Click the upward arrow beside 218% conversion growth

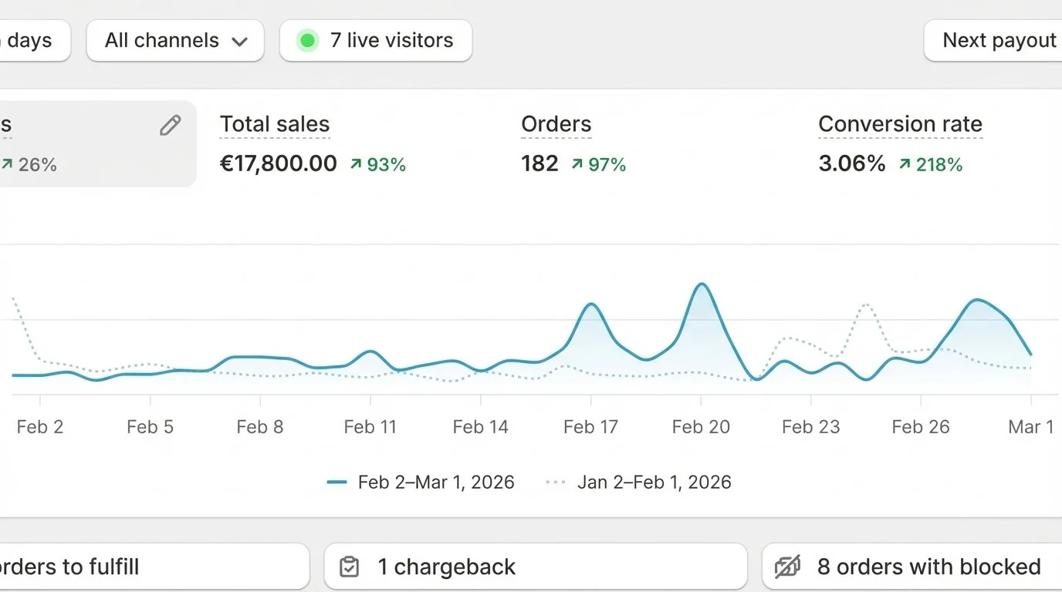(903, 163)
